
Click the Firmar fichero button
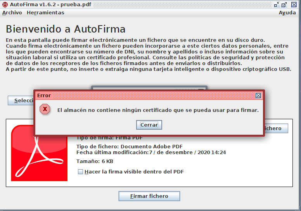click(x=149, y=196)
